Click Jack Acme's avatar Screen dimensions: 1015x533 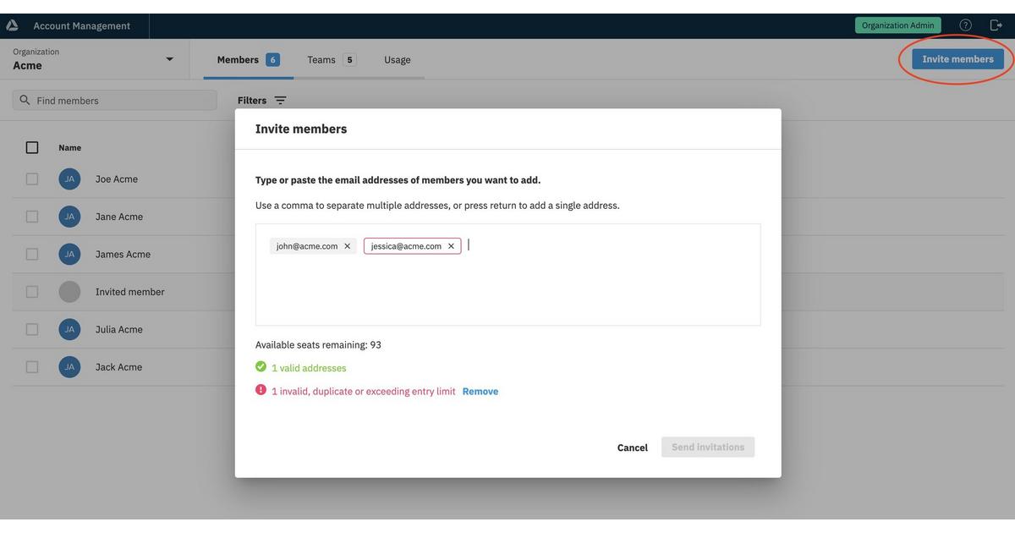click(69, 367)
